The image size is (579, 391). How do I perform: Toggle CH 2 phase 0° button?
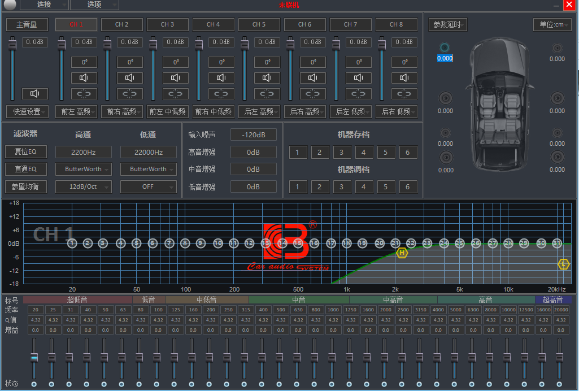[x=129, y=62]
